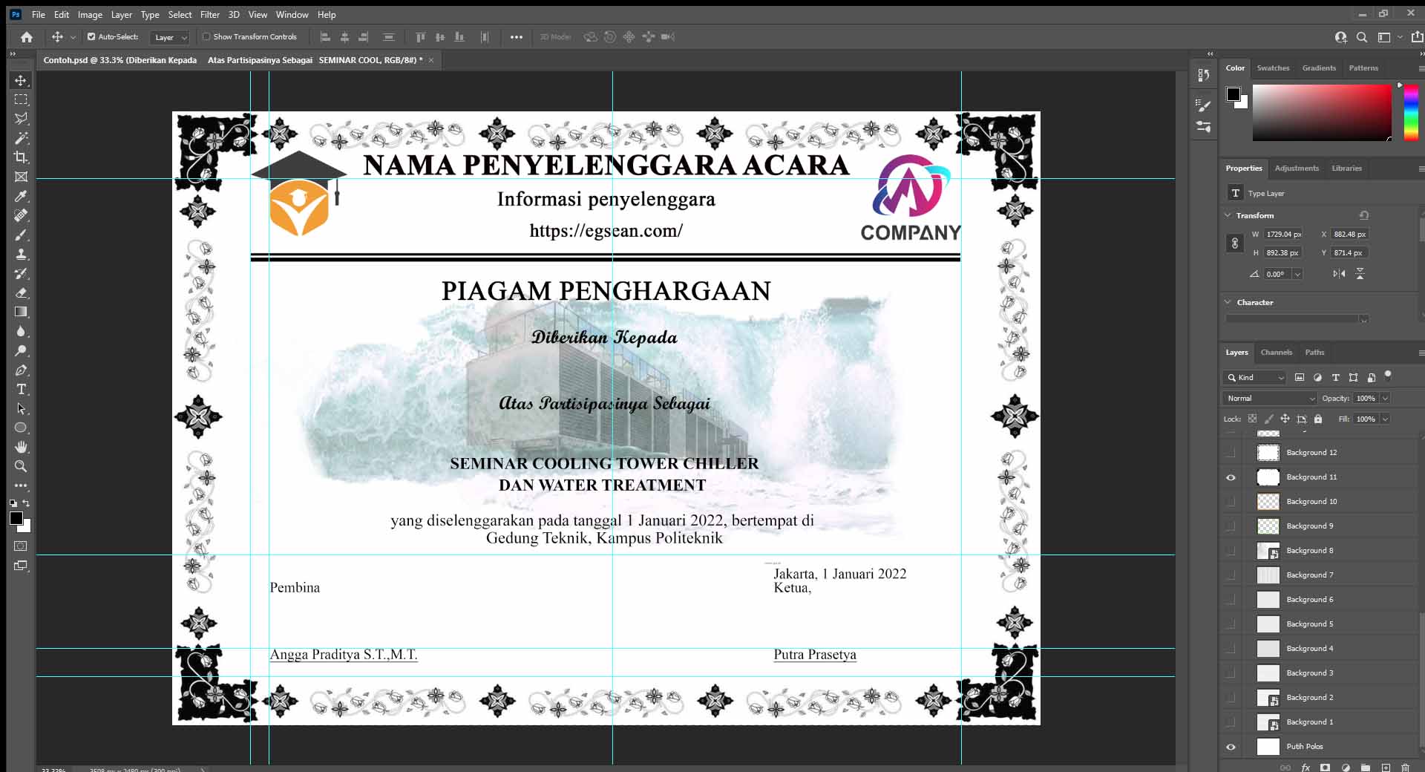The image size is (1425, 772).
Task: Switch to the Swatches tab
Action: pos(1273,68)
